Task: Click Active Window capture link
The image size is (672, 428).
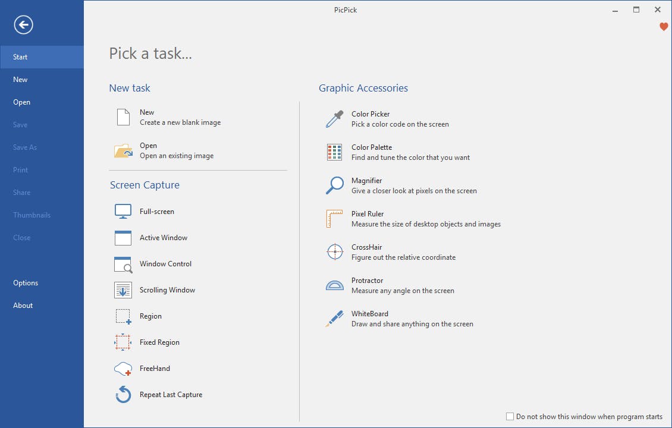Action: tap(164, 238)
